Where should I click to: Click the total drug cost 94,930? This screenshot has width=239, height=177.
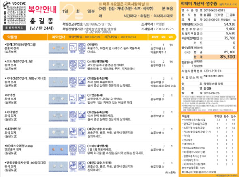click(230, 24)
